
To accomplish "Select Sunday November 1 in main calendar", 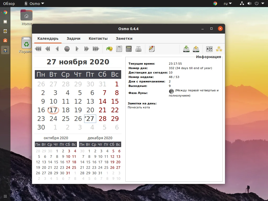I will [117, 84].
